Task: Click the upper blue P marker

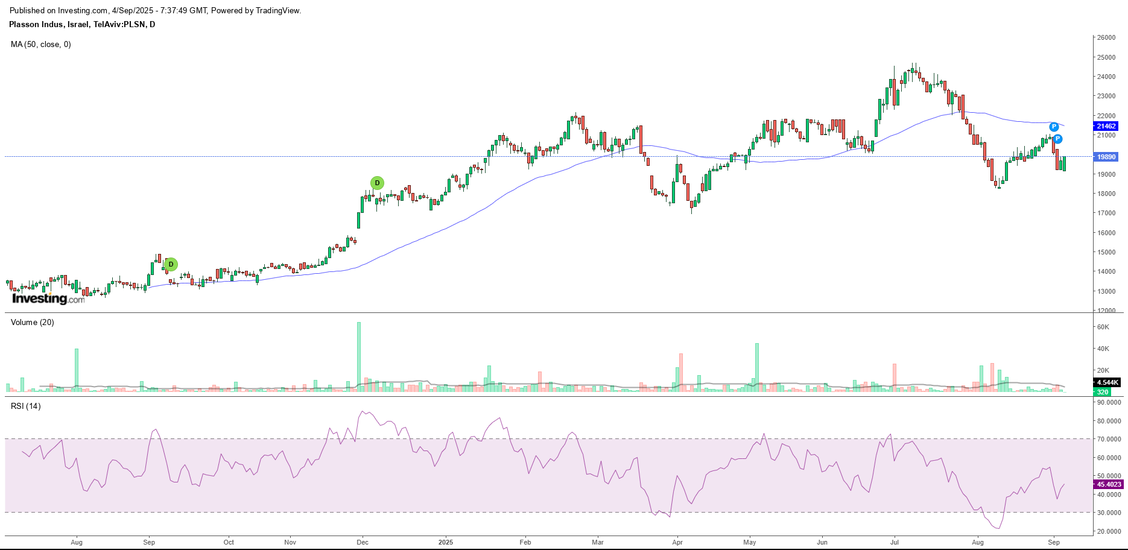Action: point(1054,127)
